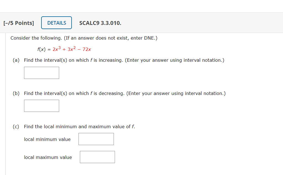This screenshot has width=283, height=175.
Task: Click the DETAILS button
Action: (x=56, y=23)
